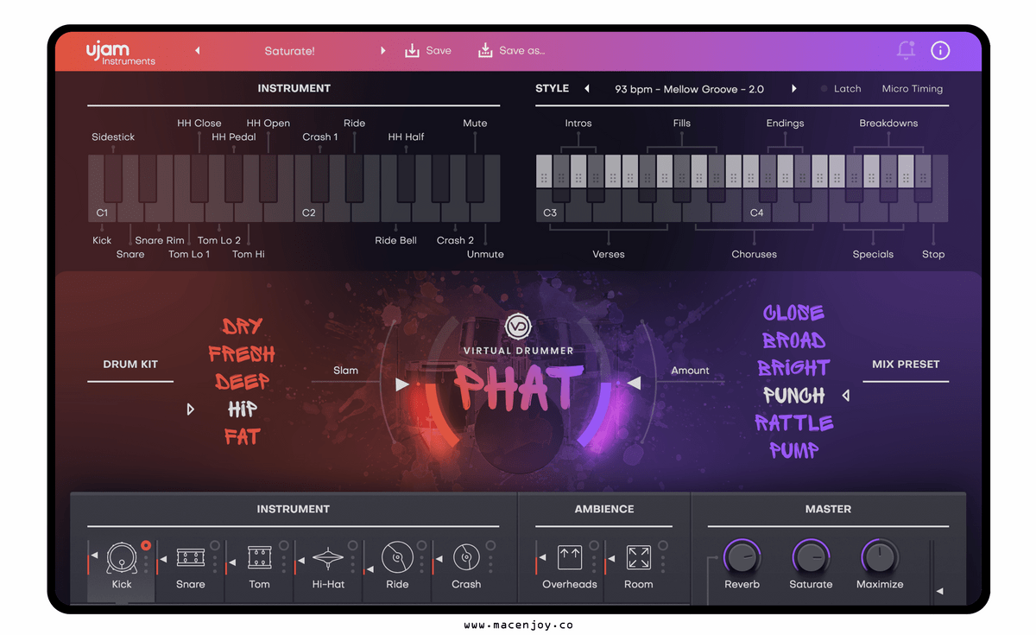The width and height of the screenshot is (1036, 635).
Task: Choose the BRIGHT mix preset
Action: coord(793,368)
